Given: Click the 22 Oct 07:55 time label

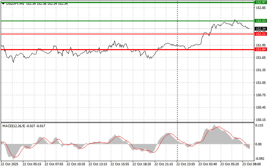Looking at the screenshot, I should (x=54, y=164).
